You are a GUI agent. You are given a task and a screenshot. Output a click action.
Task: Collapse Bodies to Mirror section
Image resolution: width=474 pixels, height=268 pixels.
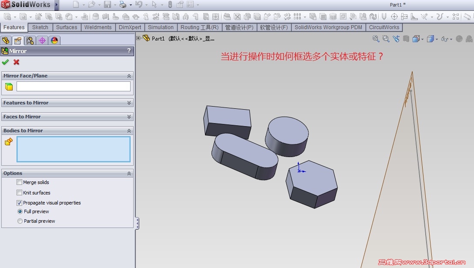129,131
